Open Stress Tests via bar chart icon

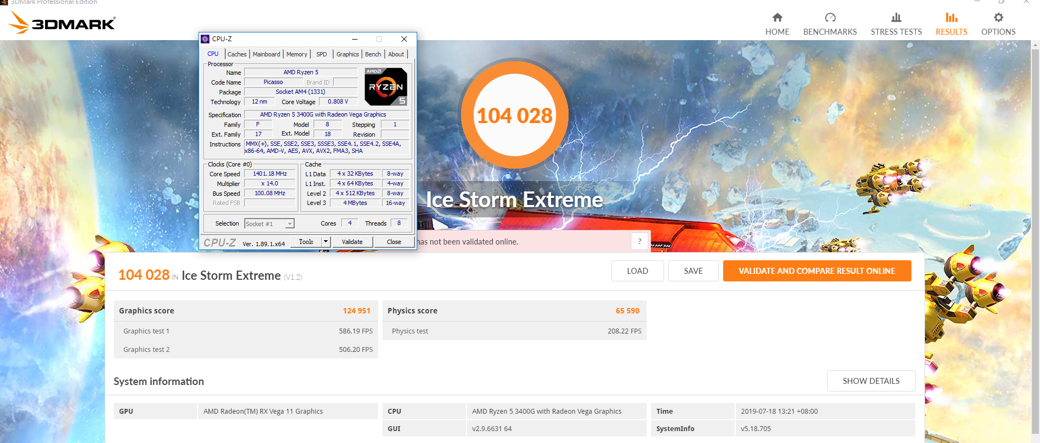[x=896, y=17]
